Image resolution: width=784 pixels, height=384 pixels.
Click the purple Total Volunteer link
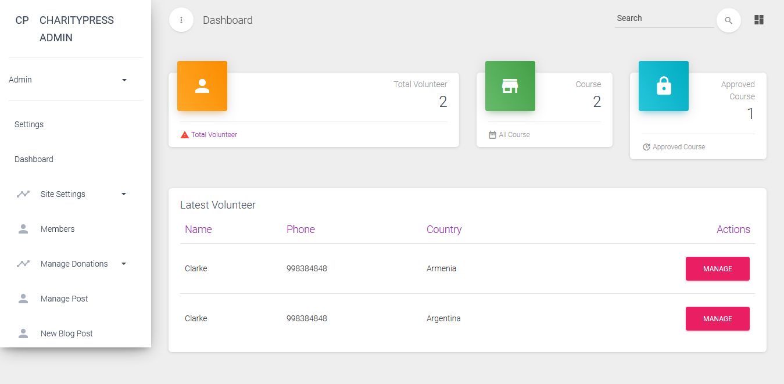coord(214,135)
